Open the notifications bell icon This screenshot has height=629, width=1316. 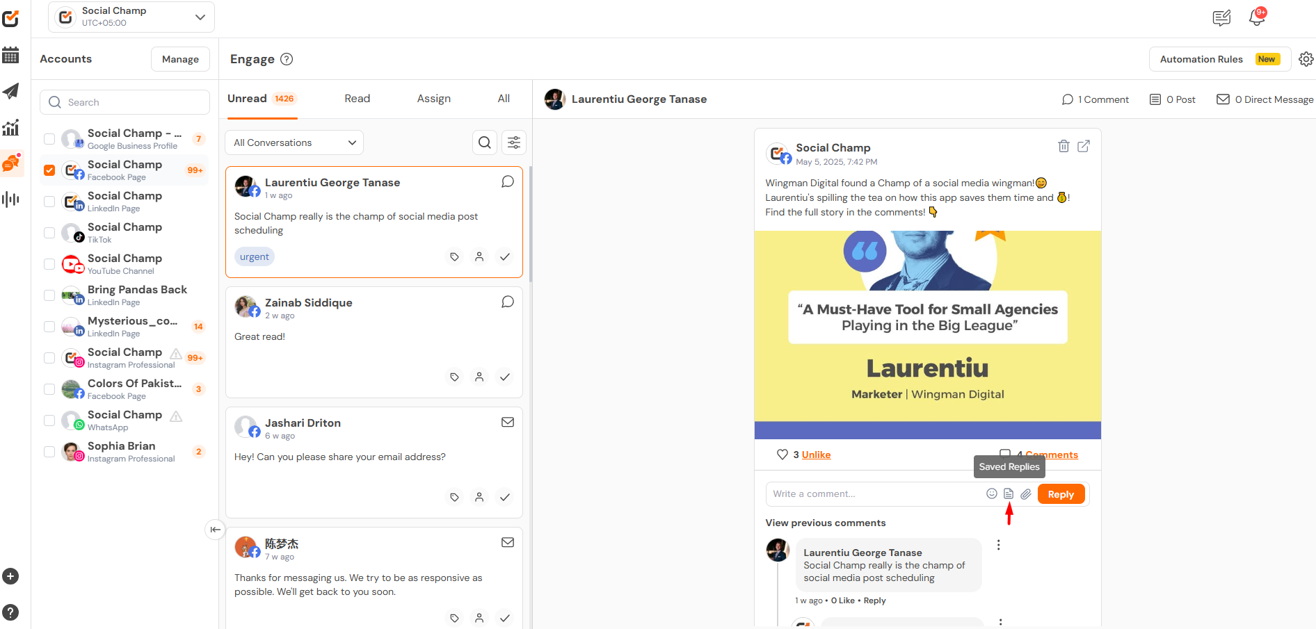(x=1257, y=17)
